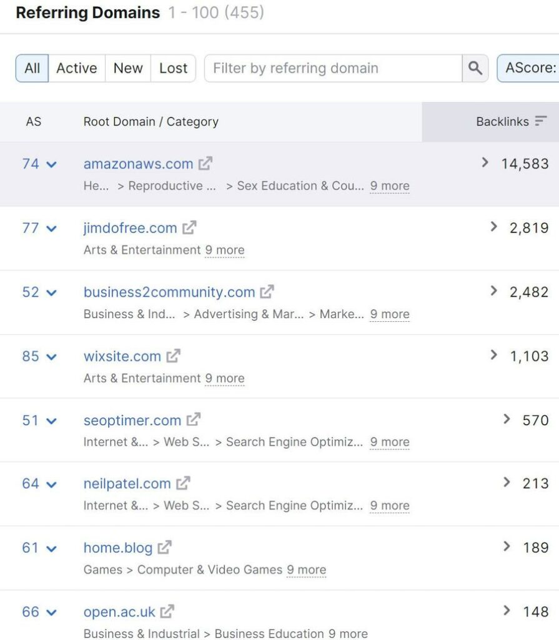Viewport: 559px width, 640px height.
Task: Show 9 more categories for amazonaws.com
Action: pos(390,186)
